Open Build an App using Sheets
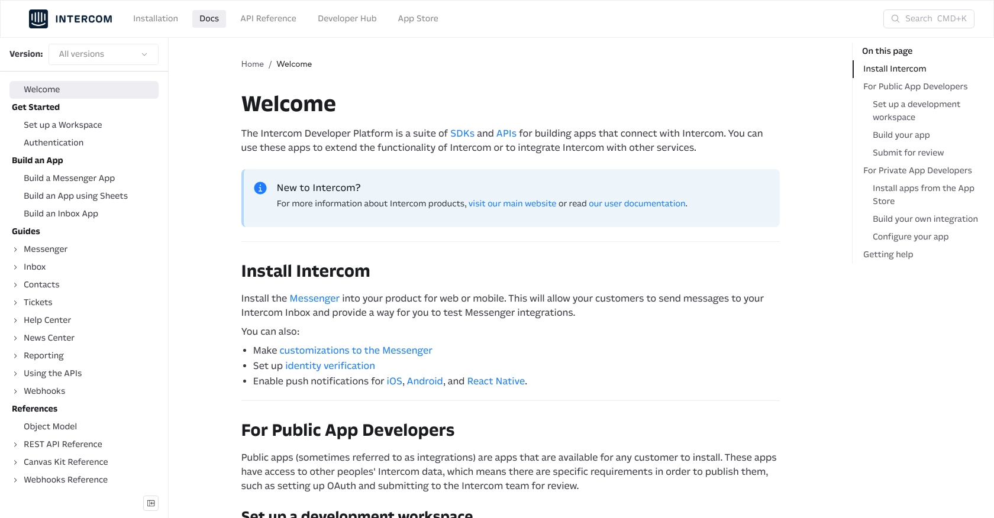This screenshot has height=518, width=994. click(76, 196)
